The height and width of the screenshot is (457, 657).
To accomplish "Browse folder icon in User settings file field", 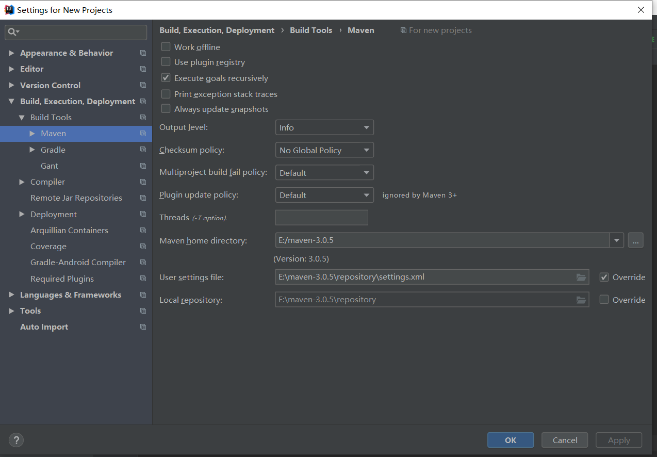I will (581, 278).
